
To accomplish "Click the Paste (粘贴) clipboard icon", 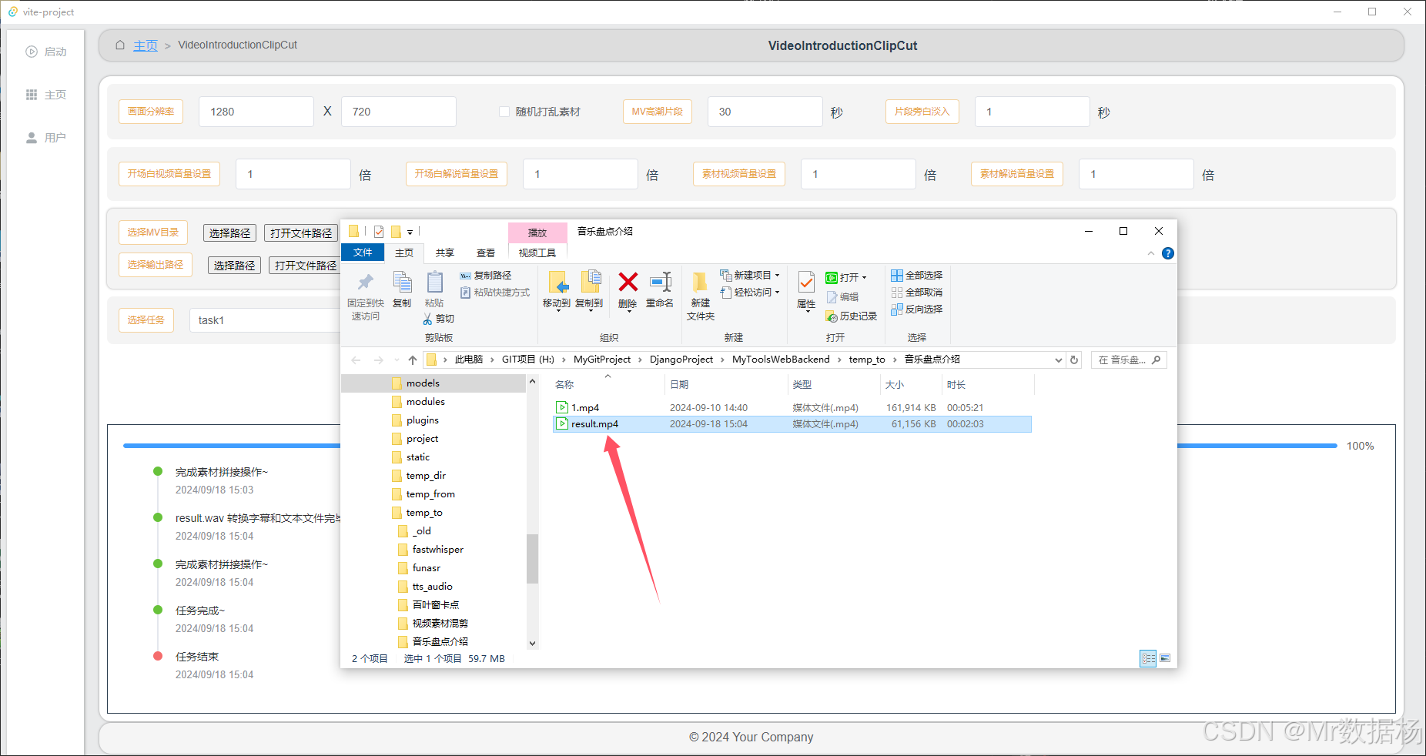I will (x=434, y=283).
